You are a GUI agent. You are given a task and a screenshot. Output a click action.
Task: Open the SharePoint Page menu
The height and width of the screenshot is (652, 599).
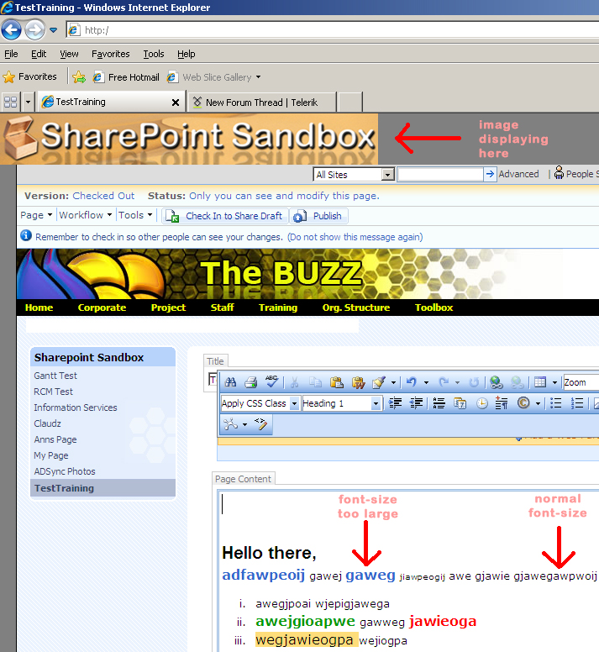pos(36,215)
